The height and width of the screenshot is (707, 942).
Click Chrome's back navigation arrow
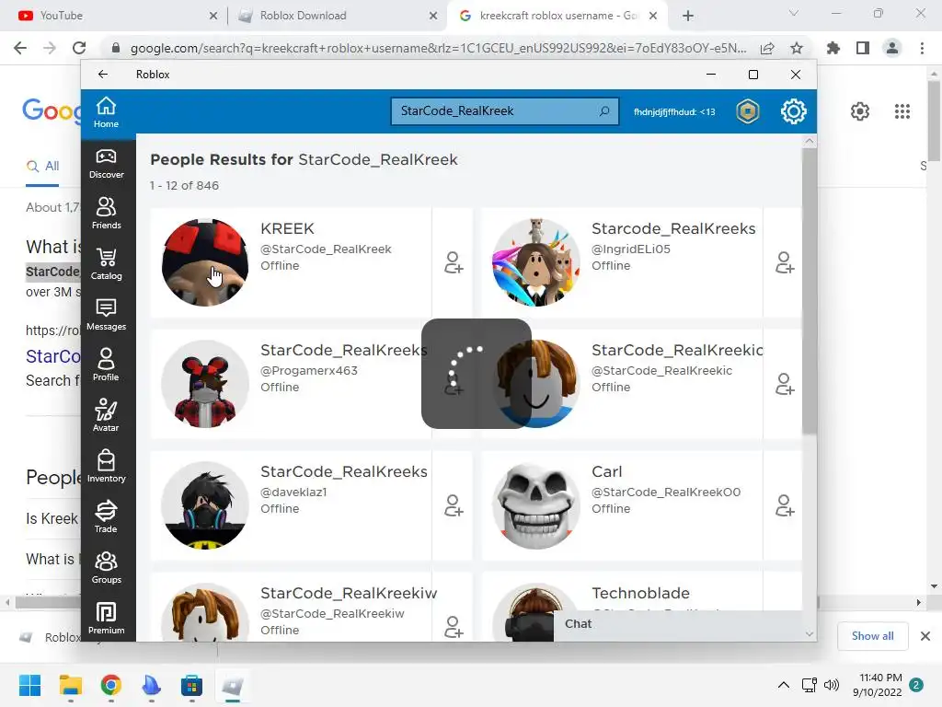(20, 48)
